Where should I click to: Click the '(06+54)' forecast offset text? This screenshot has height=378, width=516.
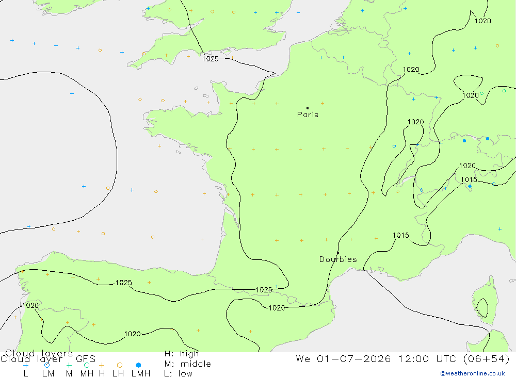pyautogui.click(x=487, y=359)
